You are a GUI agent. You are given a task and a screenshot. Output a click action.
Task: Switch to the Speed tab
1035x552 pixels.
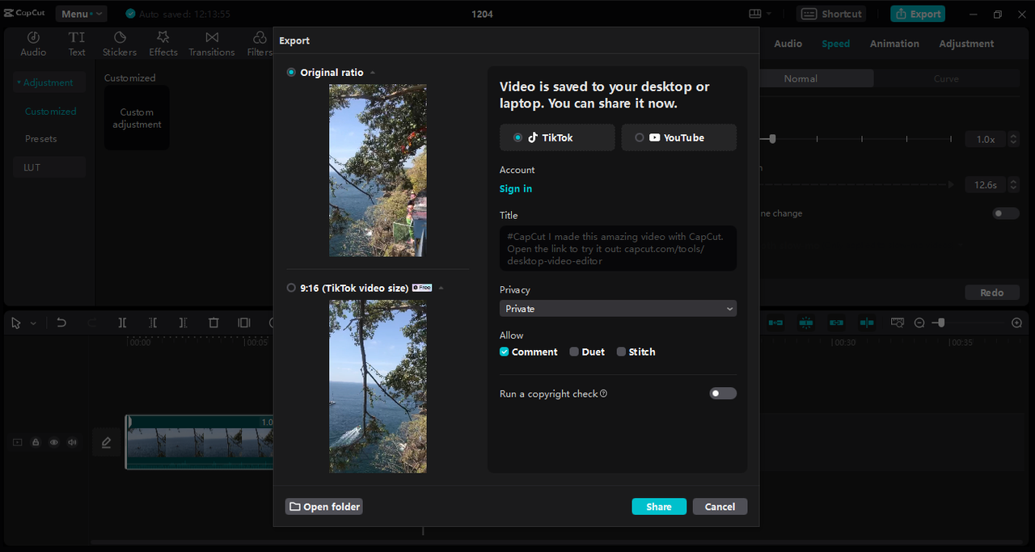(835, 44)
